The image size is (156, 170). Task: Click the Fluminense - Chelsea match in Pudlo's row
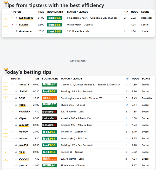point(73,105)
